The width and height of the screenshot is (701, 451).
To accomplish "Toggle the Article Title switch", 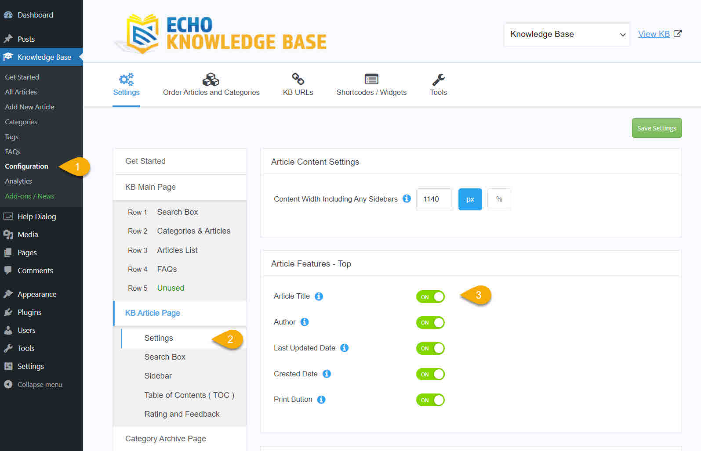I will click(x=430, y=297).
